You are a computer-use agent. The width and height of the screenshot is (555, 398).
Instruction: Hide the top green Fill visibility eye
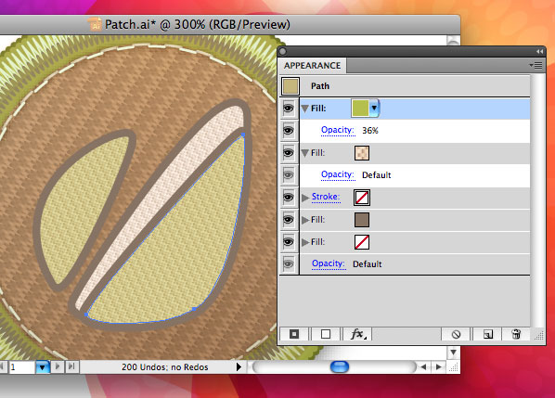(x=289, y=109)
